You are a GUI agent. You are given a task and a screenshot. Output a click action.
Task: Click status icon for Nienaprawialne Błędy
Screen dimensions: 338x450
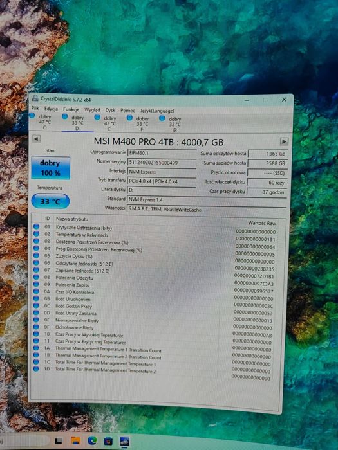pyautogui.click(x=36, y=319)
